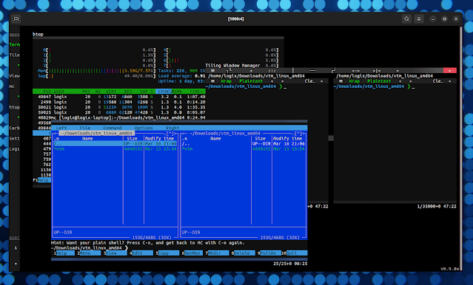This screenshot has height=285, width=473.
Task: Toggle Plaintext in the right terminal pane
Action: pyautogui.click(x=379, y=81)
